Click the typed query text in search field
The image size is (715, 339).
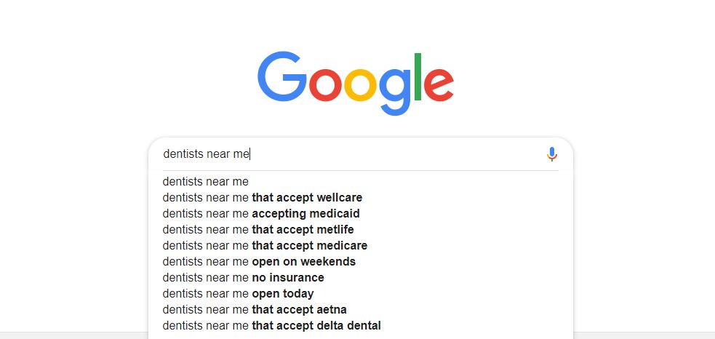[206, 154]
